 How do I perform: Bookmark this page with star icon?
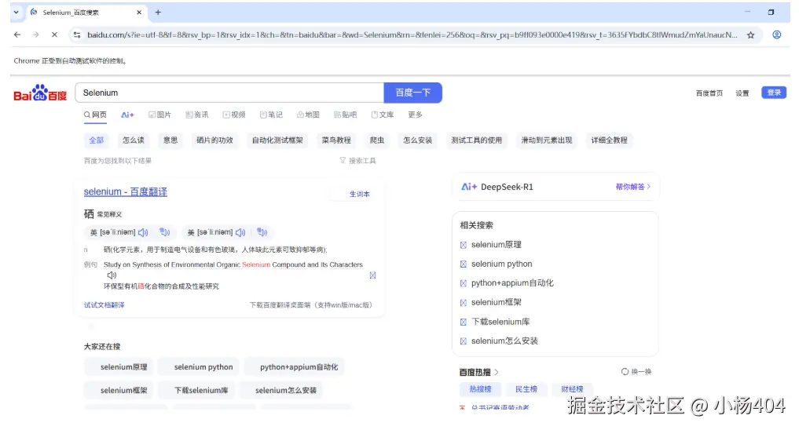pyautogui.click(x=750, y=35)
